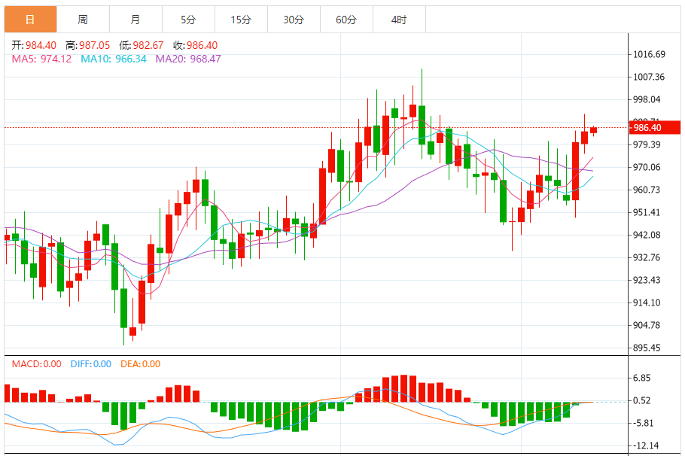
Task: Click the red 986.40 current price label
Action: click(654, 127)
